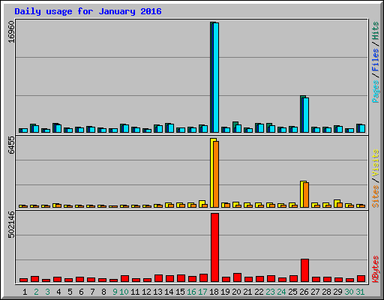384x300 pixels.
Task: Select the 502146 axis value
Action: click(11, 225)
